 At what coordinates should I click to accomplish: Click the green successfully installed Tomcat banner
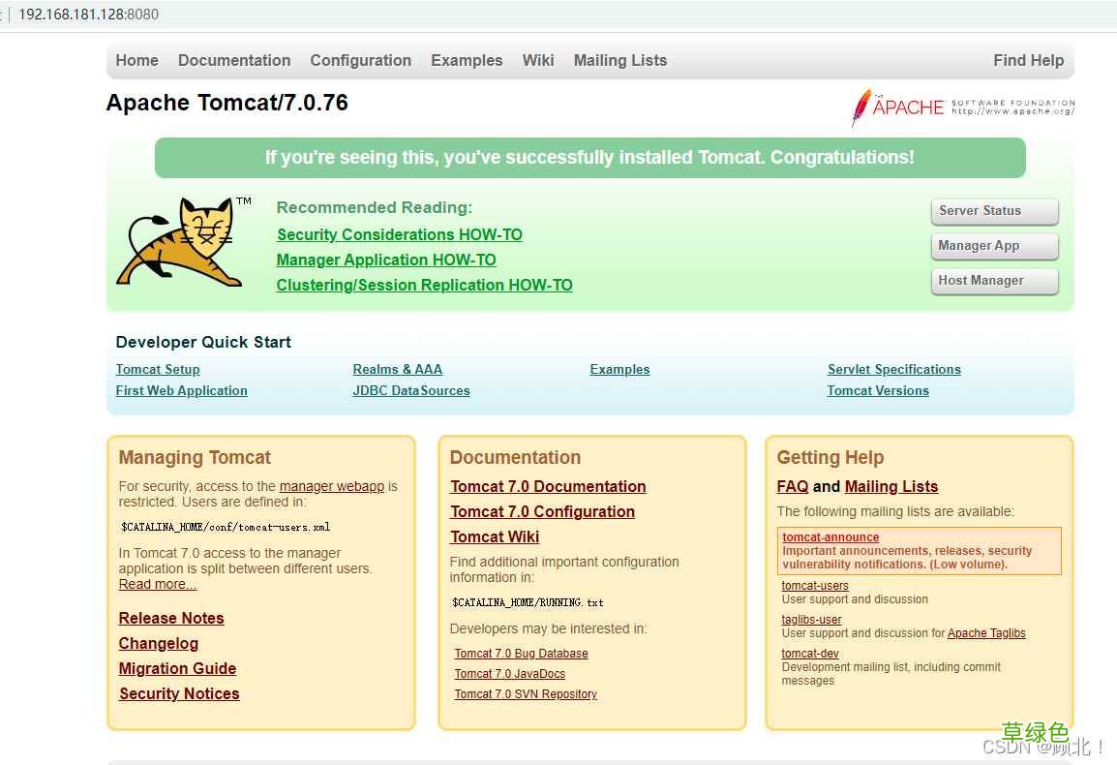[589, 158]
